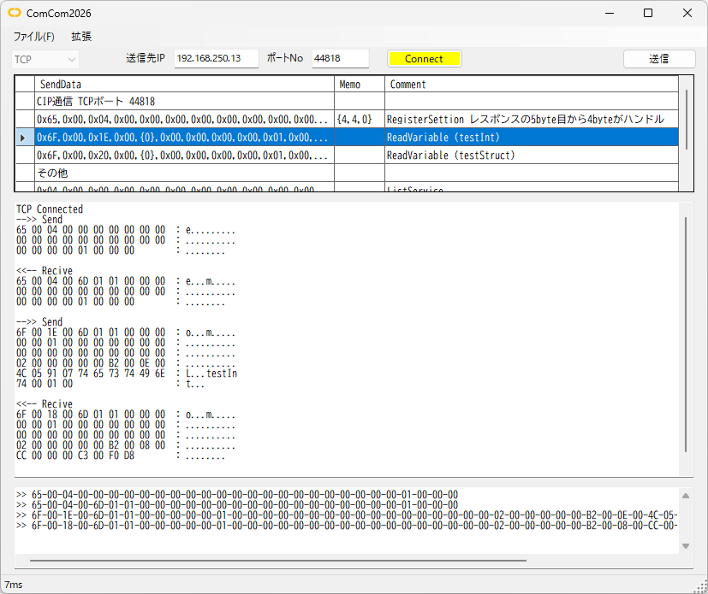Close the ComCom2026 window
The image size is (708, 594).
point(687,13)
